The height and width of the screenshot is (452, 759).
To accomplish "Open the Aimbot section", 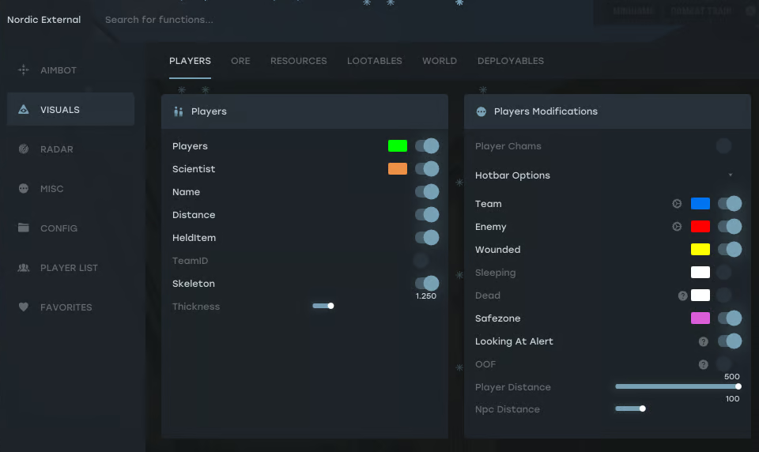I will click(x=70, y=70).
